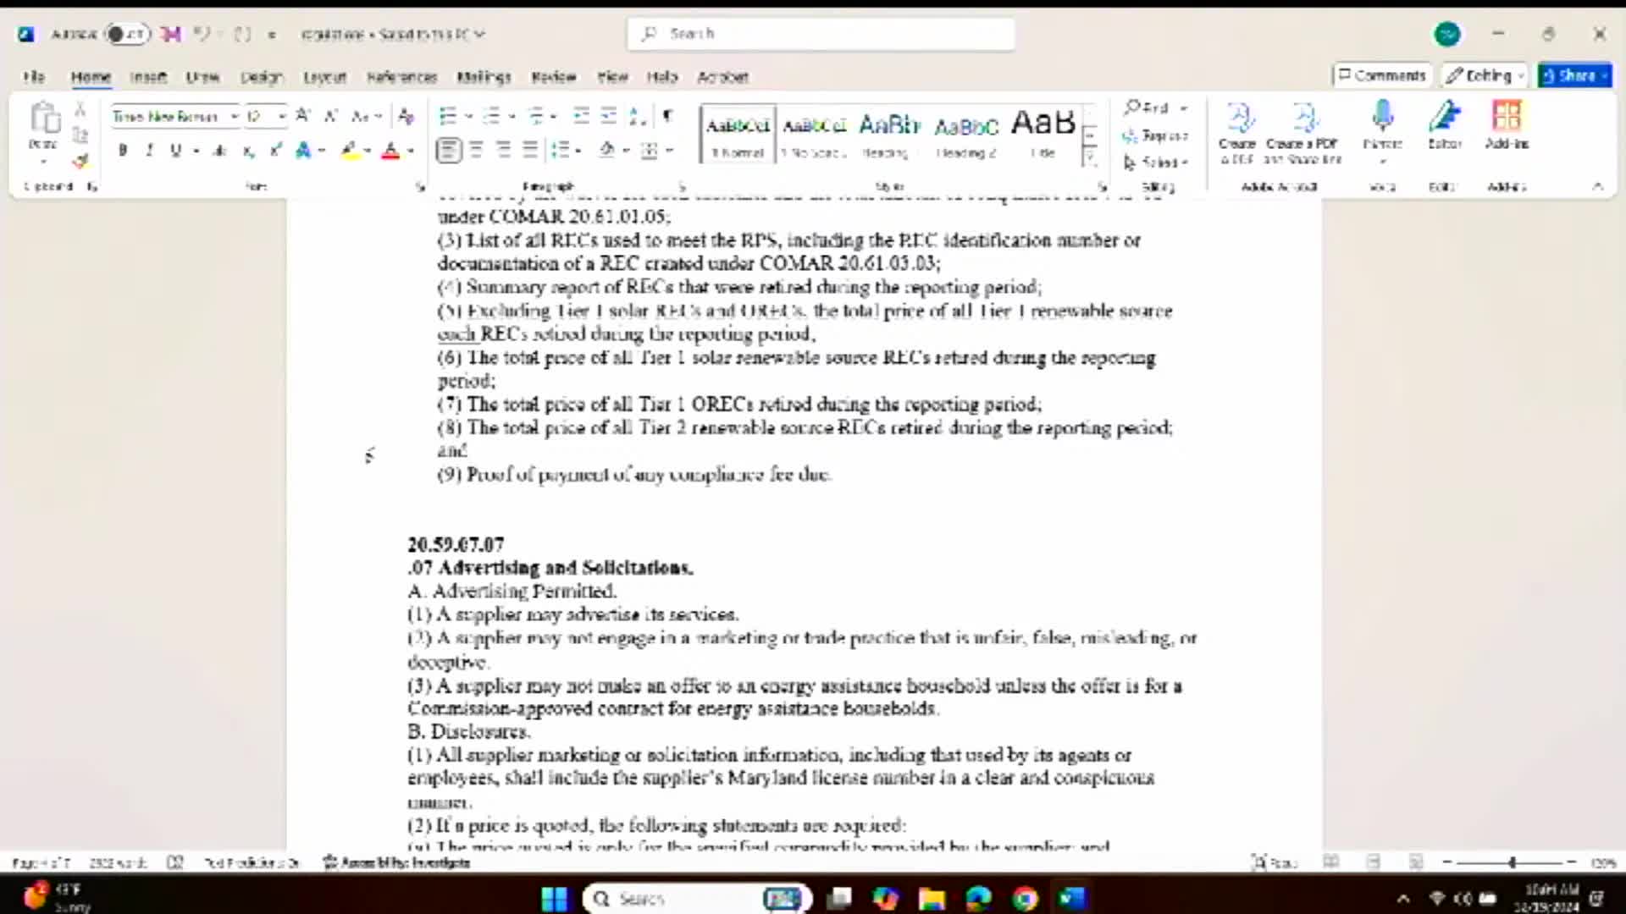Expand the multilevel list dropdown
Image resolution: width=1626 pixels, height=914 pixels.
click(x=553, y=116)
